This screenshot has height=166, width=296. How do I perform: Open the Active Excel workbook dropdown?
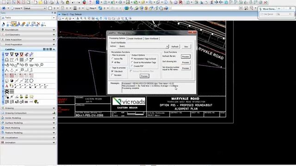167,47
